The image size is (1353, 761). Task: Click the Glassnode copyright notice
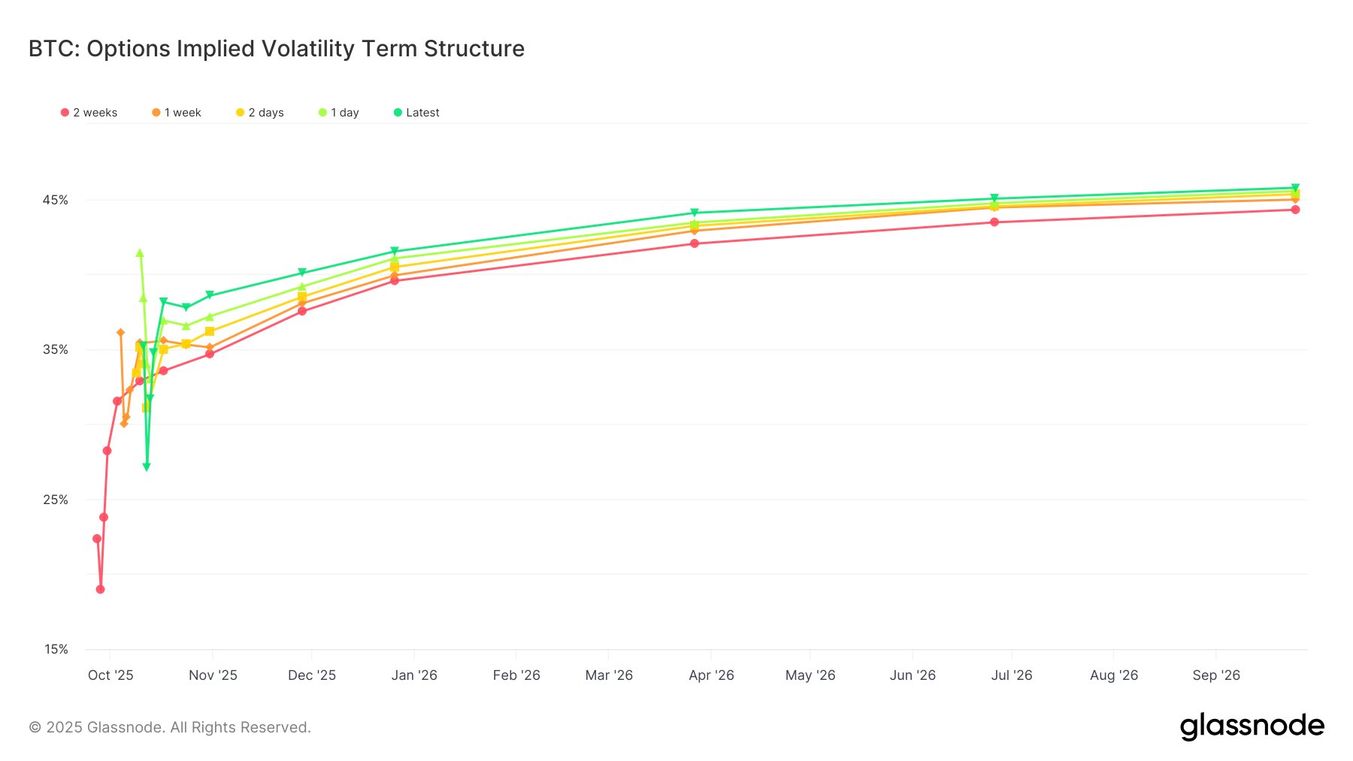click(170, 727)
